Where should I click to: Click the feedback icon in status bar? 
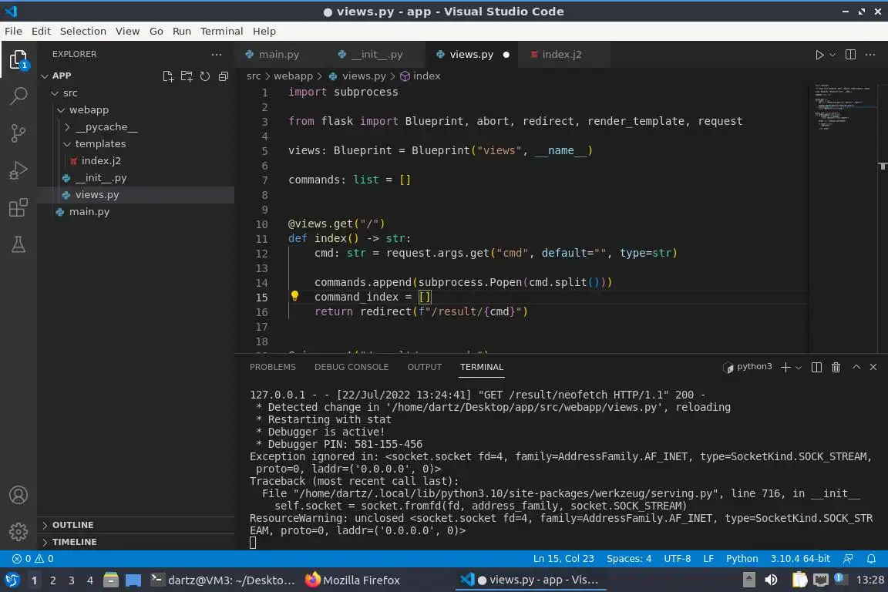(848, 559)
